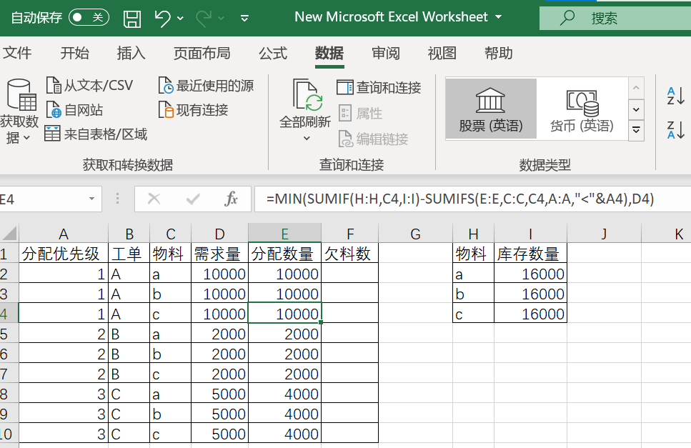
Task: Select 货币 (英语) data type
Action: [x=582, y=109]
